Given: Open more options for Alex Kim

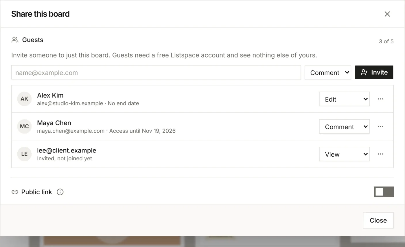Looking at the screenshot, I should click(380, 99).
